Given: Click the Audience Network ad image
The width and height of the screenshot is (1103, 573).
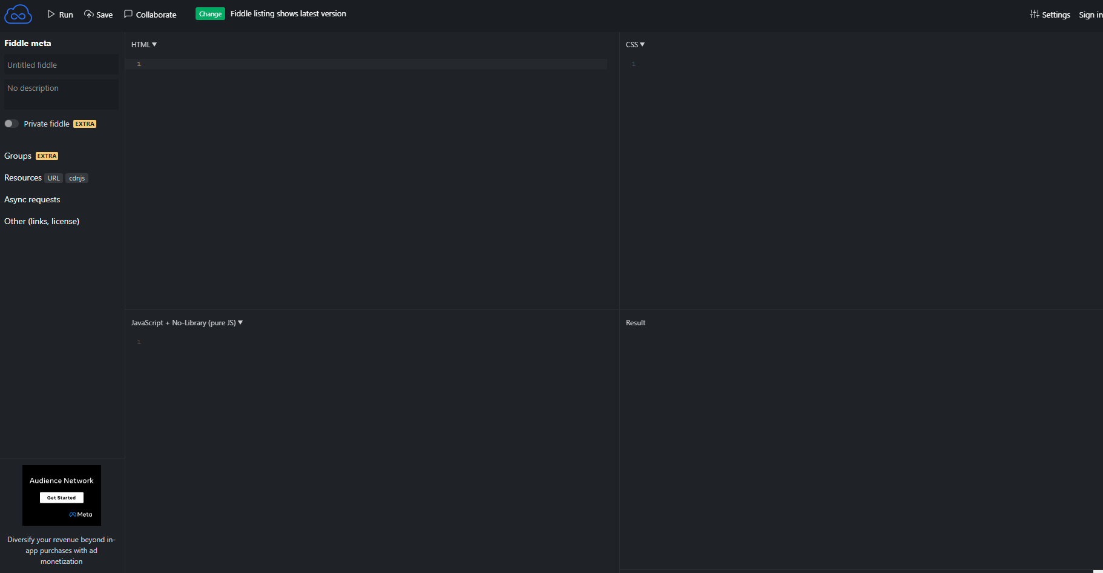Looking at the screenshot, I should [62, 495].
